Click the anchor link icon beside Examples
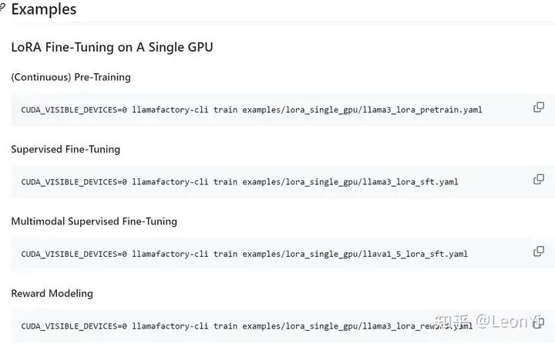This screenshot has width=555, height=344. (3, 8)
